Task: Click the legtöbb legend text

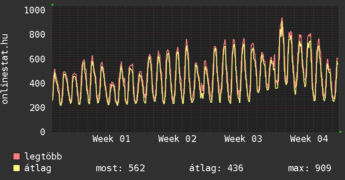Action: coord(44,157)
